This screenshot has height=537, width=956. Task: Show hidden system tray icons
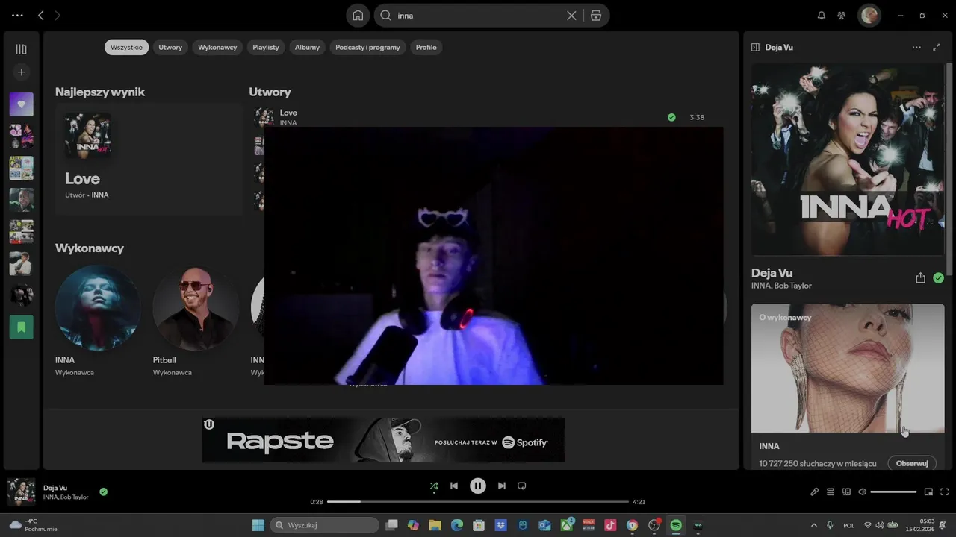[x=814, y=525]
